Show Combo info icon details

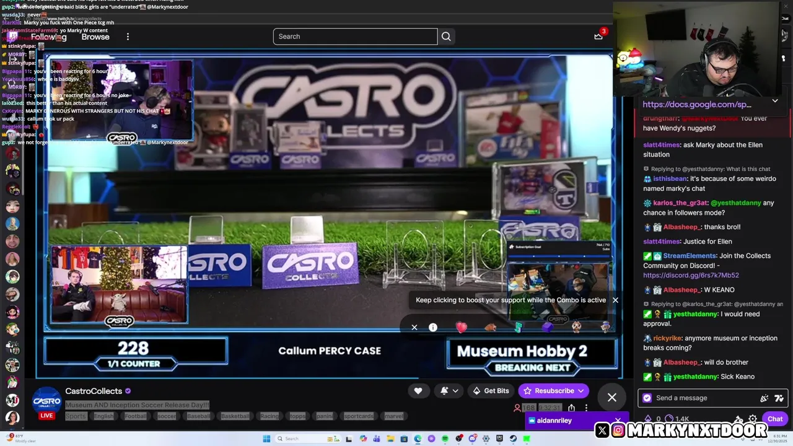(433, 327)
